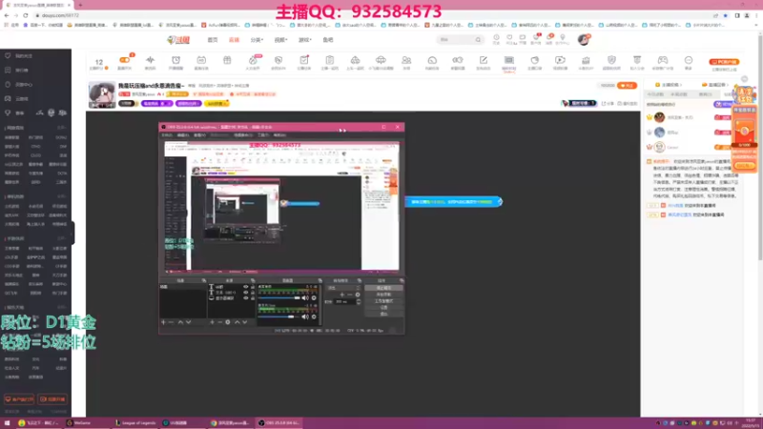This screenshot has height=429, width=763.
Task: Click the alarm clock reminder icon
Action: 175,60
